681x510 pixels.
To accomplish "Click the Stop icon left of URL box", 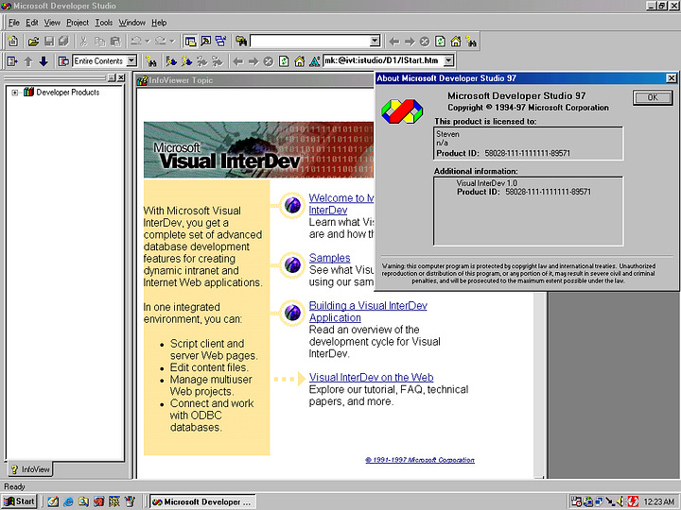I will 269,61.
